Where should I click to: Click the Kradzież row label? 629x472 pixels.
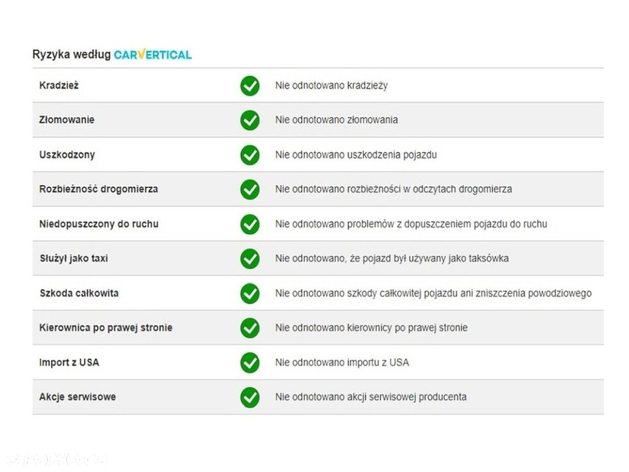click(x=58, y=86)
